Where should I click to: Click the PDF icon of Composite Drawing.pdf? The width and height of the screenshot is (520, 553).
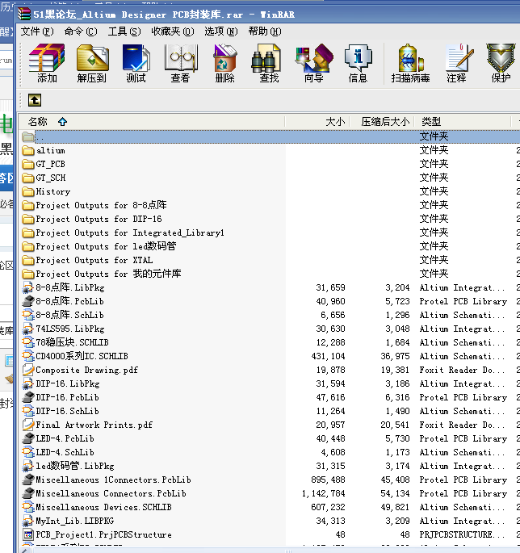coord(28,370)
